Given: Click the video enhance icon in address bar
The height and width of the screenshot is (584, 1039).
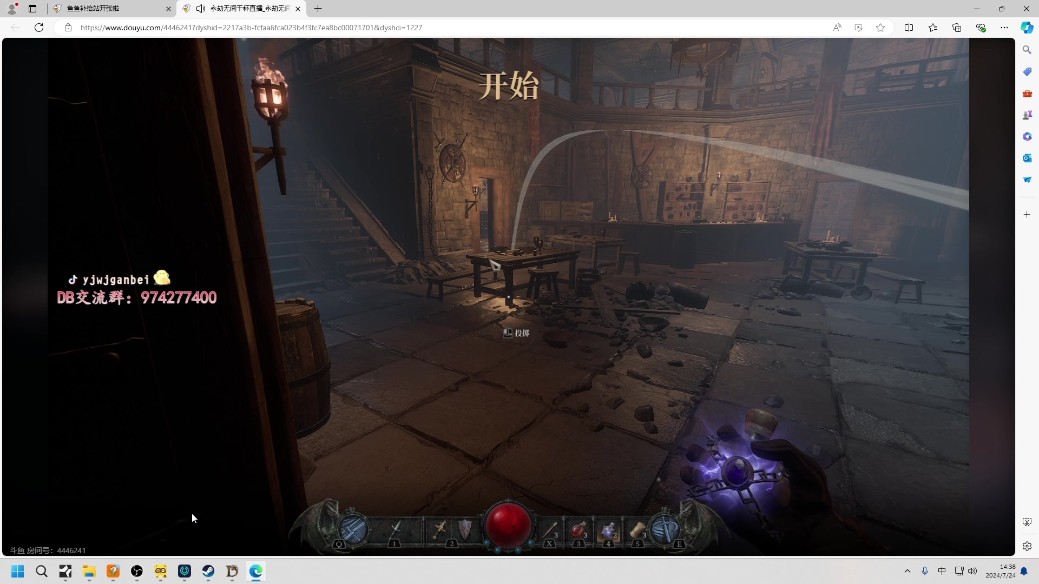Looking at the screenshot, I should click(x=859, y=28).
